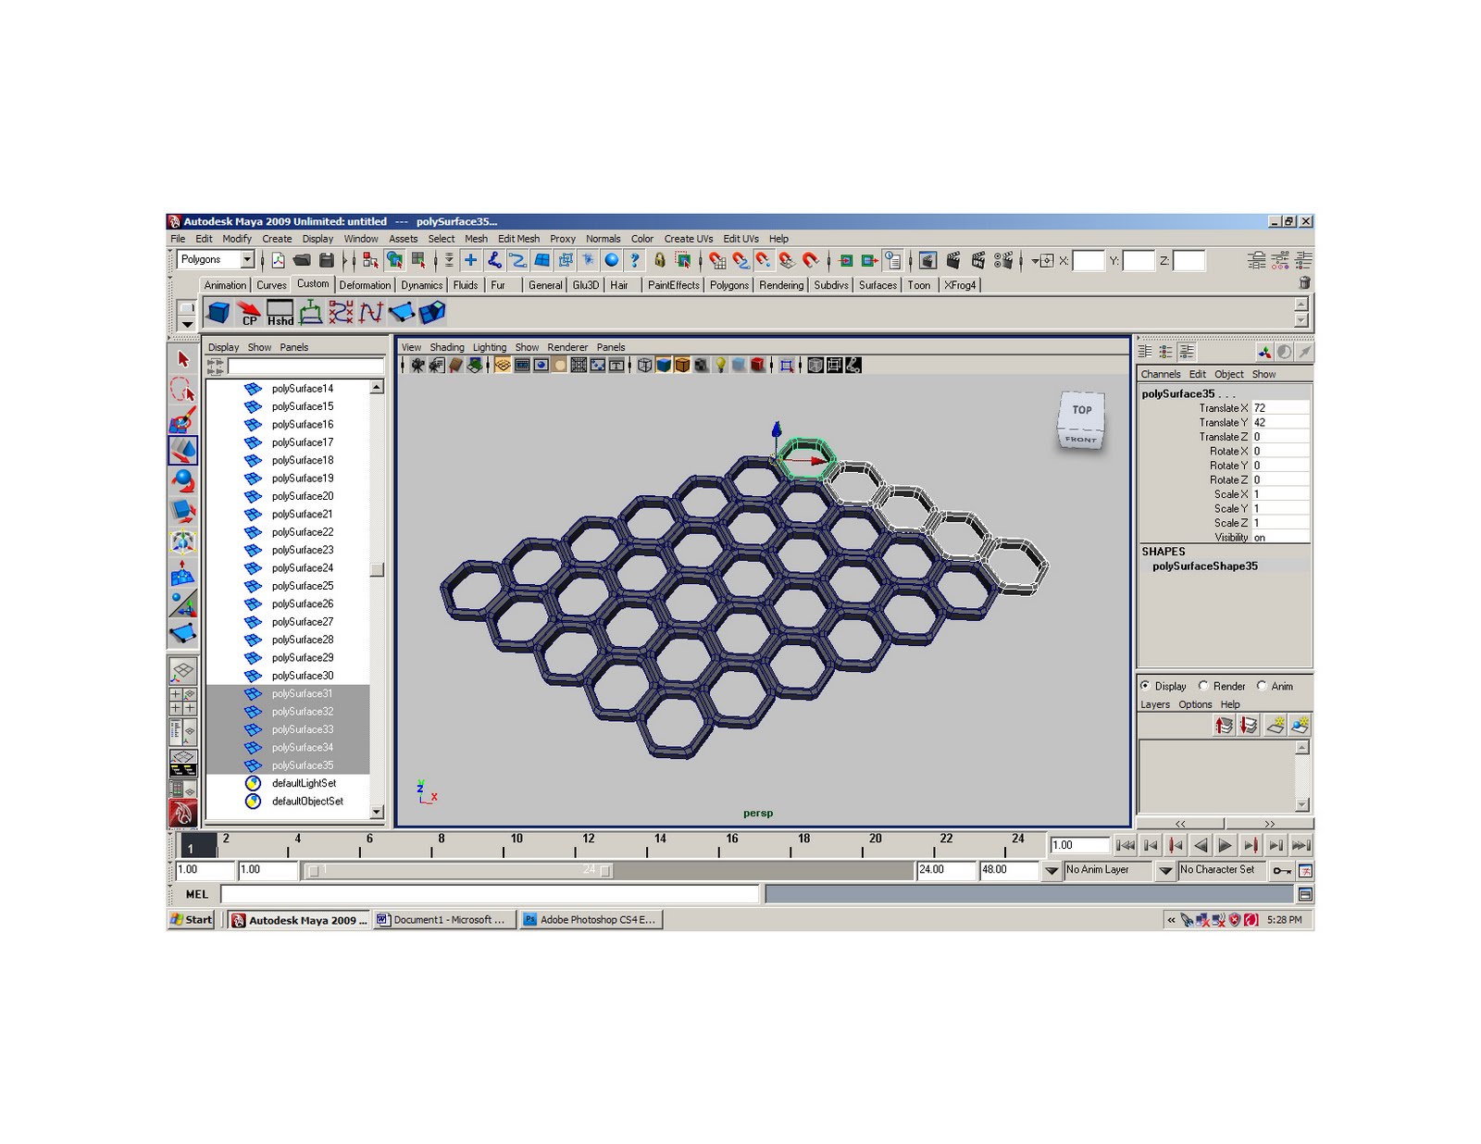The image size is (1481, 1144).
Task: Open the Channels menu in Channel Box
Action: click(x=1161, y=374)
